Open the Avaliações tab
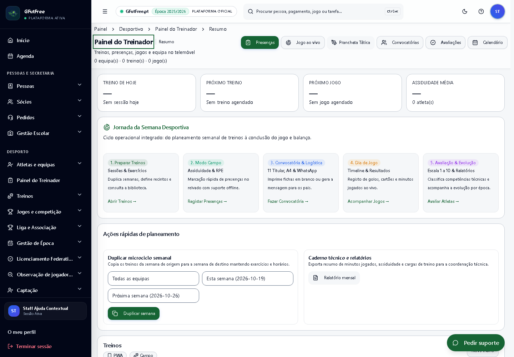The height and width of the screenshot is (357, 514). (x=445, y=42)
